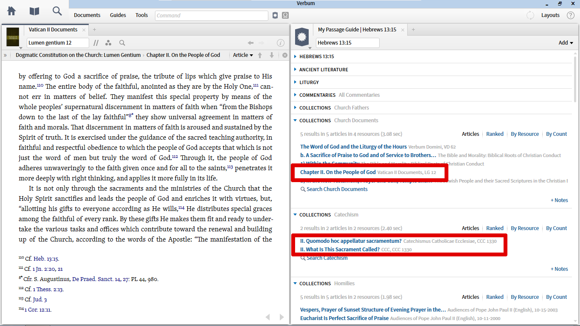580x326 pixels.
Task: Click the Vatican II Documents book cover icon
Action: coord(13,37)
